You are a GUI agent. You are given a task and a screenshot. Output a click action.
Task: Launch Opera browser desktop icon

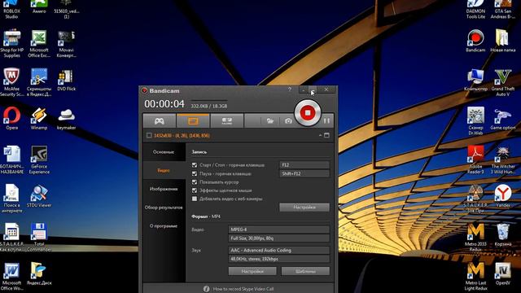tap(11, 118)
